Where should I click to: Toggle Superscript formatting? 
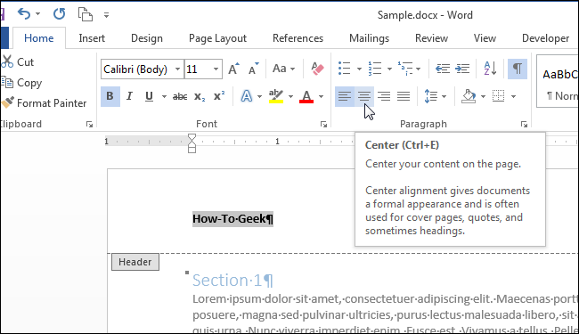click(219, 96)
